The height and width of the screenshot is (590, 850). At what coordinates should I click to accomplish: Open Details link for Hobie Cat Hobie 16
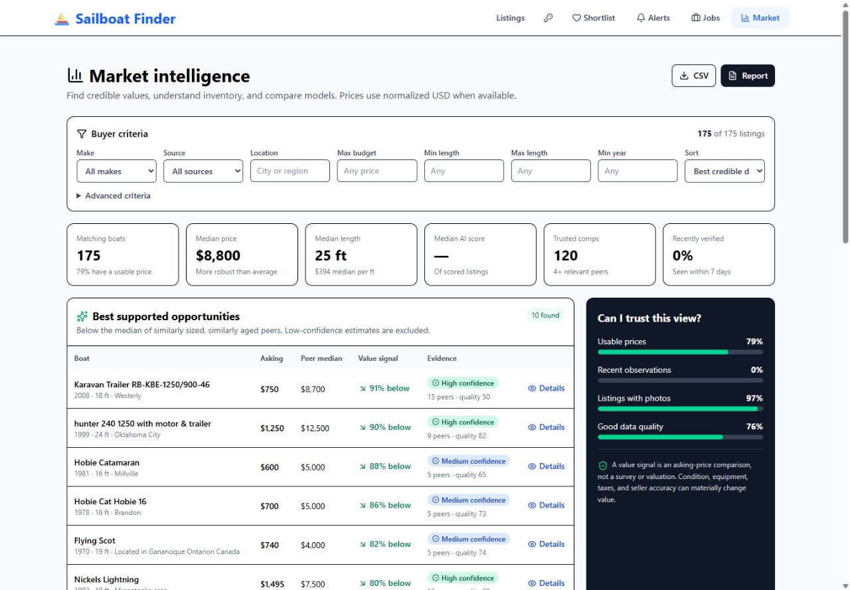click(546, 506)
